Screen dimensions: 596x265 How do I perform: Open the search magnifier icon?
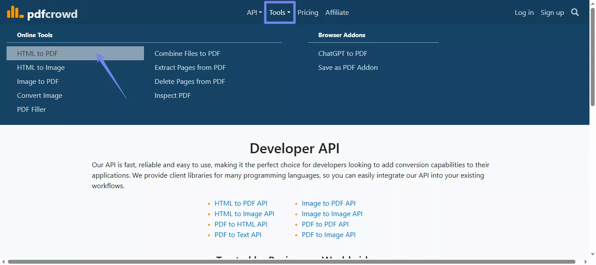point(575,12)
